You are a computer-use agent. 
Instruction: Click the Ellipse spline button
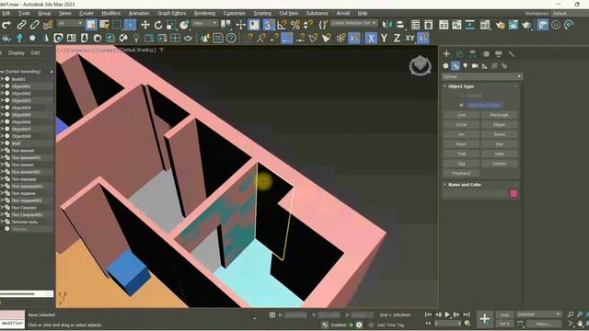pos(499,125)
